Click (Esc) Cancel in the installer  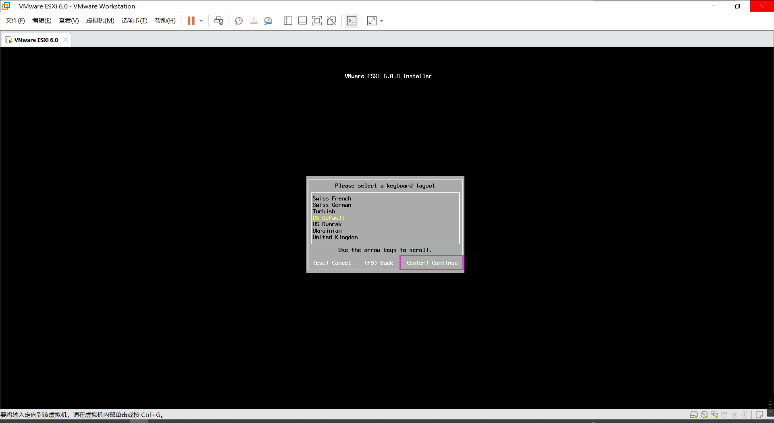coord(332,263)
